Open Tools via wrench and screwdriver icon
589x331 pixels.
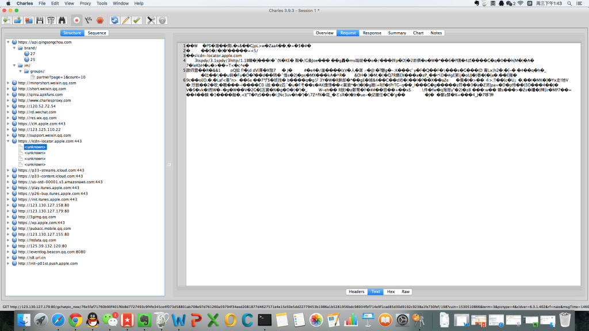[x=151, y=20]
